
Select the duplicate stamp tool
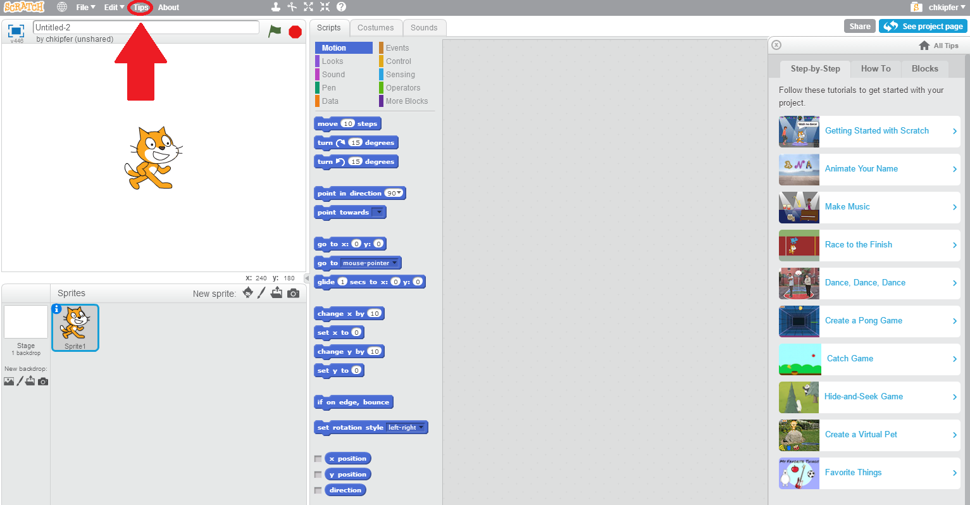[275, 7]
